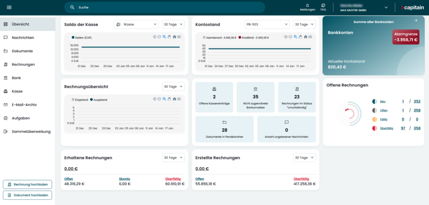
Task: Click zoom-in icon on Saldo der Kasse chart
Action: point(155,37)
